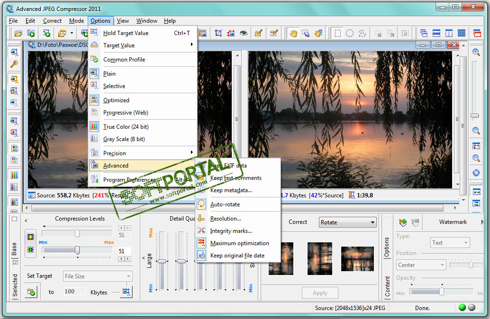Switch to the Selected vertical tab
Screen dimensions: 490x319
click(15, 285)
